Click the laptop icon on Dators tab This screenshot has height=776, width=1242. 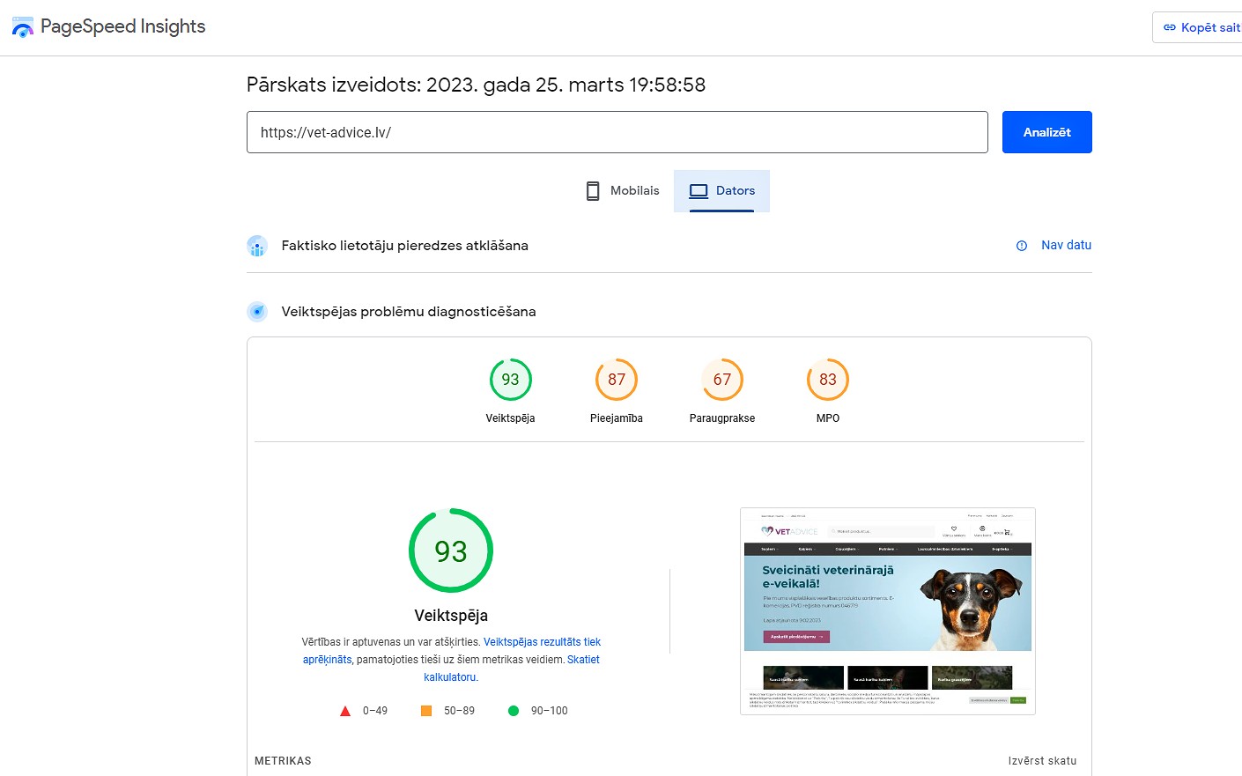(x=699, y=191)
